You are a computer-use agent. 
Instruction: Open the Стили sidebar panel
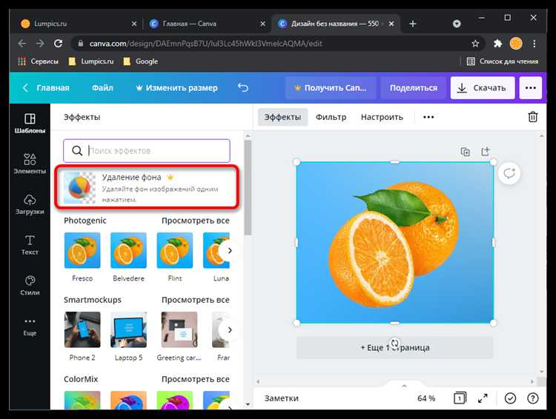point(30,285)
